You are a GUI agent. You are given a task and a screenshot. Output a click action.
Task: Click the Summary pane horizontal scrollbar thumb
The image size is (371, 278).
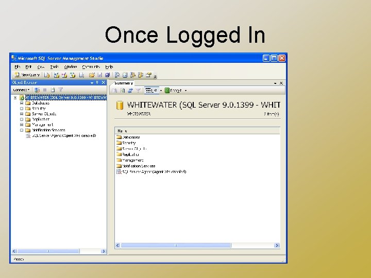coord(176,246)
